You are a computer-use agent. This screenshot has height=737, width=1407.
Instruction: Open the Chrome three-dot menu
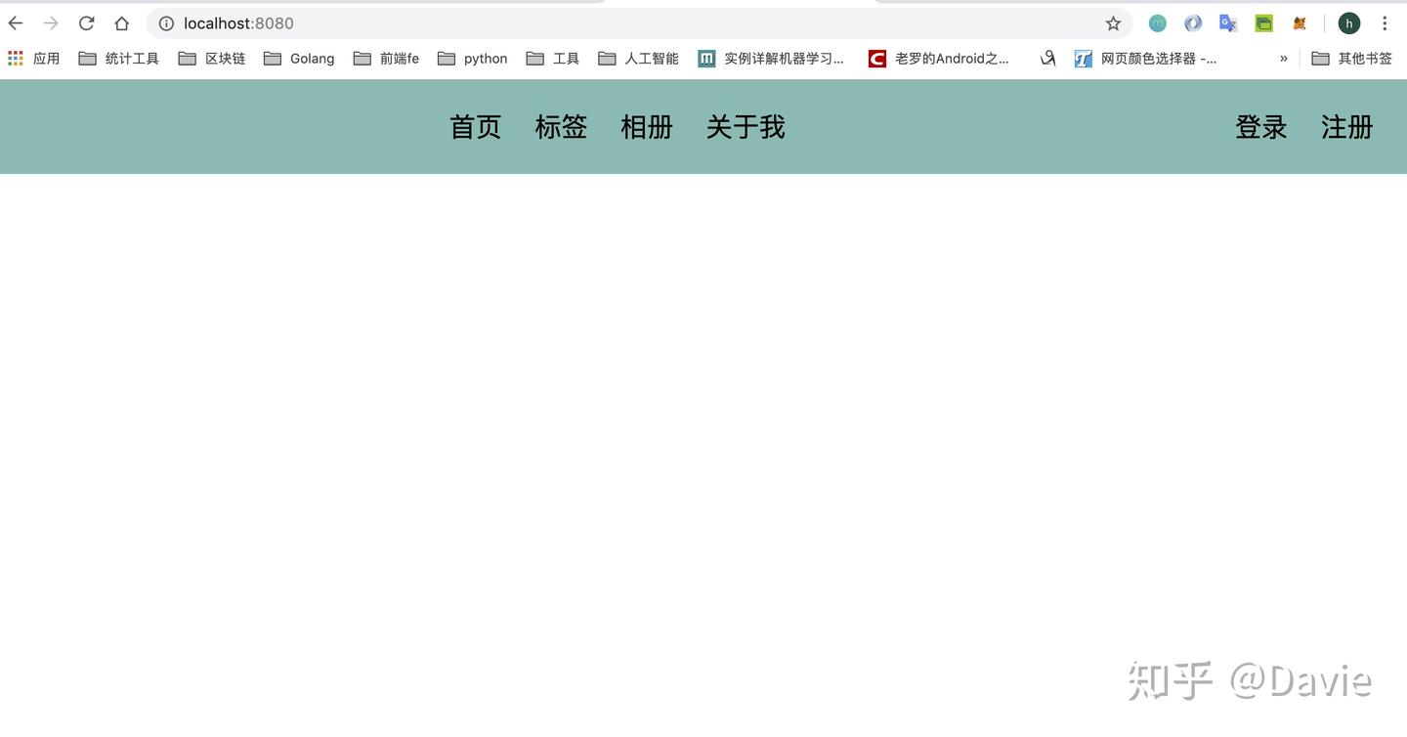pos(1385,22)
